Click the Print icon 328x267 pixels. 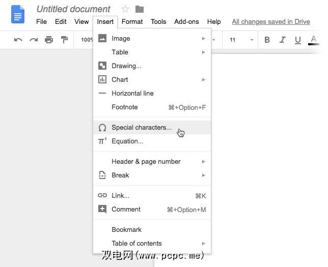[x=49, y=40]
